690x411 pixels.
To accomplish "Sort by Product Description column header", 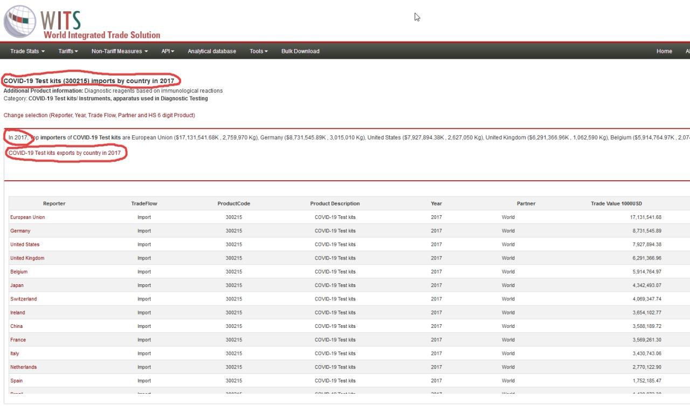I will [335, 203].
